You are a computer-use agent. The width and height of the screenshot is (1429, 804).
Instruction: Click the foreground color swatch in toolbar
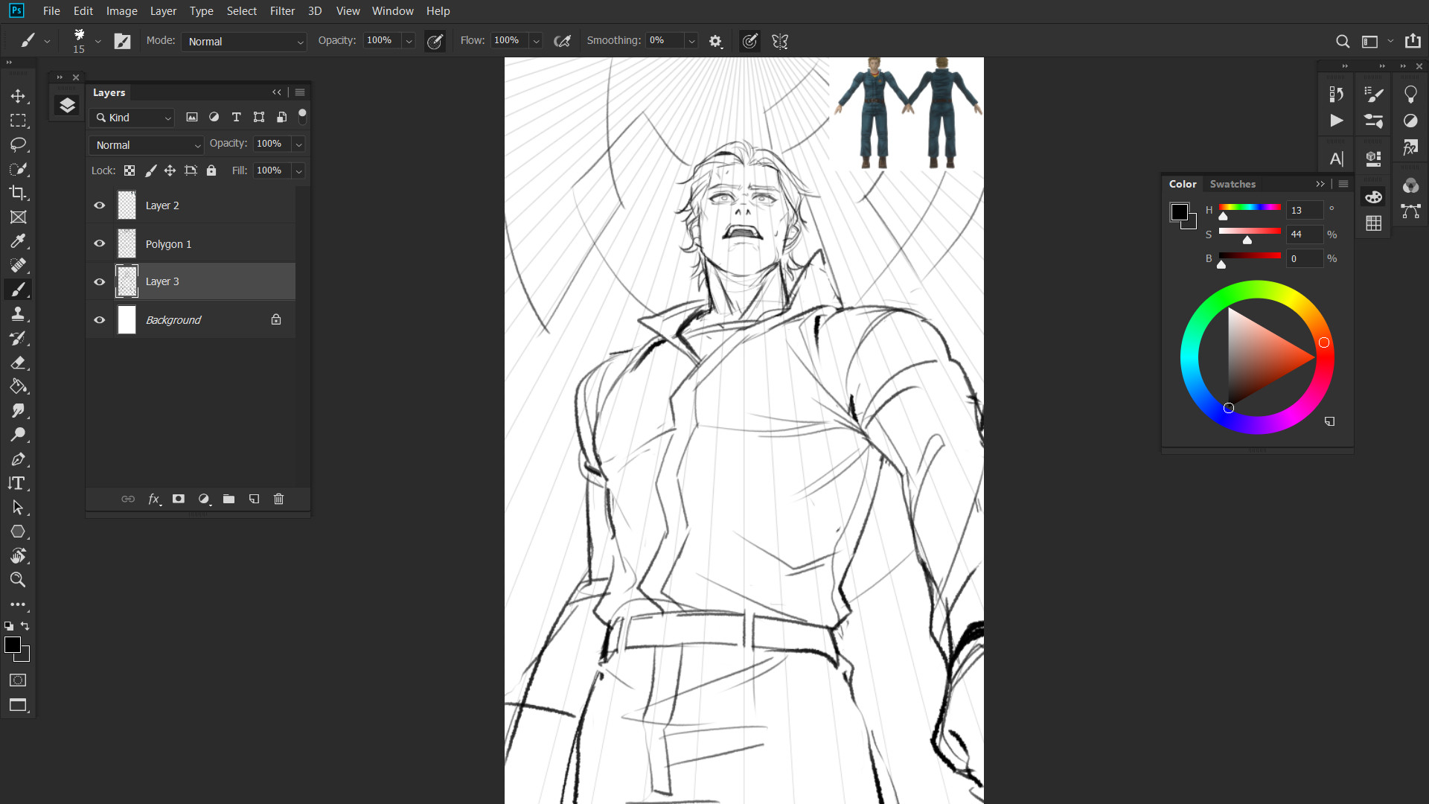click(x=13, y=645)
